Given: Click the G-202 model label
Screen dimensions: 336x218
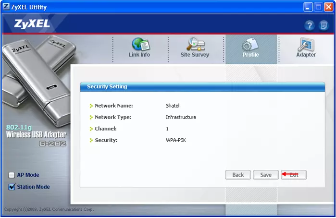Looking at the screenshot, I should tap(53, 144).
